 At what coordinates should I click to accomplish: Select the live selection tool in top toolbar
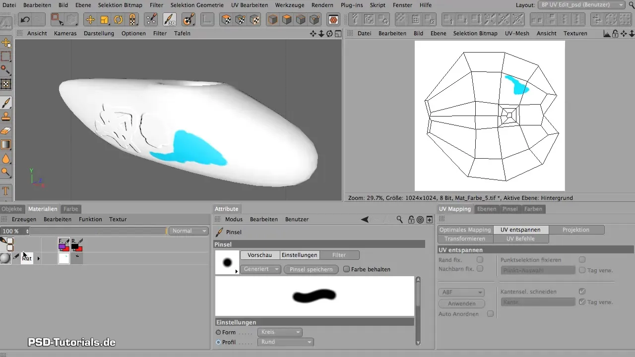pyautogui.click(x=58, y=20)
